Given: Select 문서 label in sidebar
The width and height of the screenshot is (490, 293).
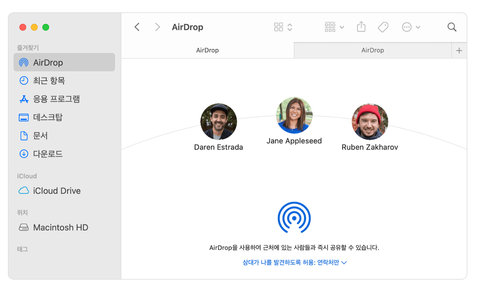Looking at the screenshot, I should (40, 136).
